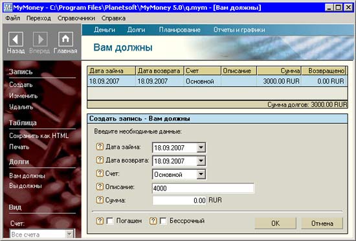The height and width of the screenshot is (241, 356).
Task: Click help icon beside Сумма field
Action: (x=100, y=200)
